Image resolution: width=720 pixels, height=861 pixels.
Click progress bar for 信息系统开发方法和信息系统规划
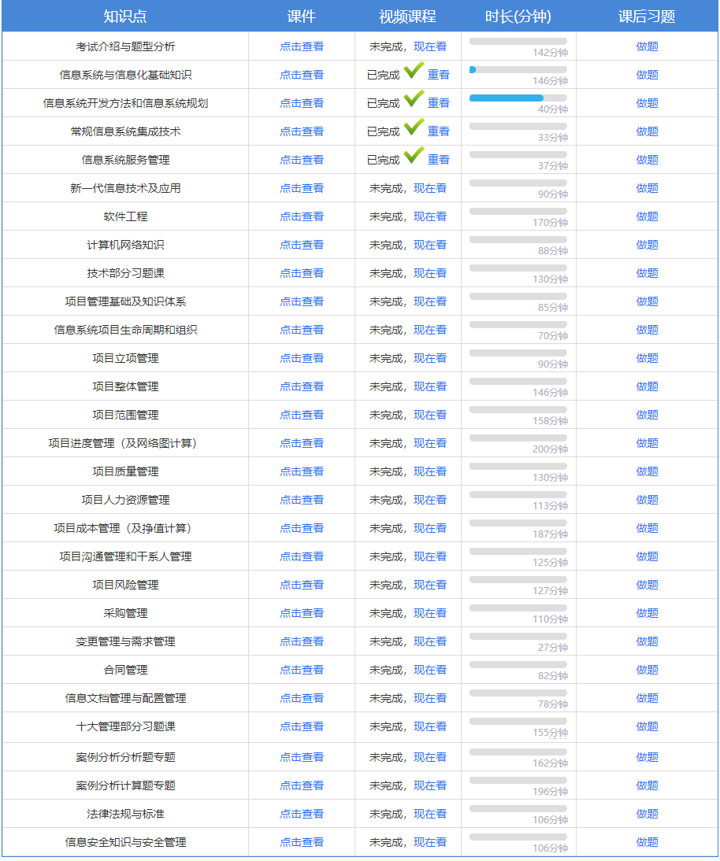click(x=518, y=98)
